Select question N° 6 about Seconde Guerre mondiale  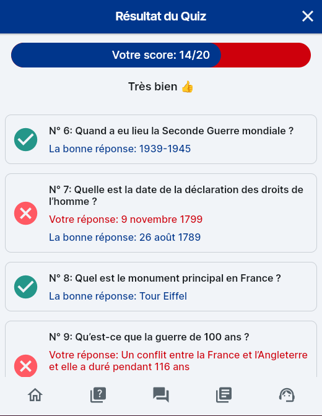click(172, 131)
